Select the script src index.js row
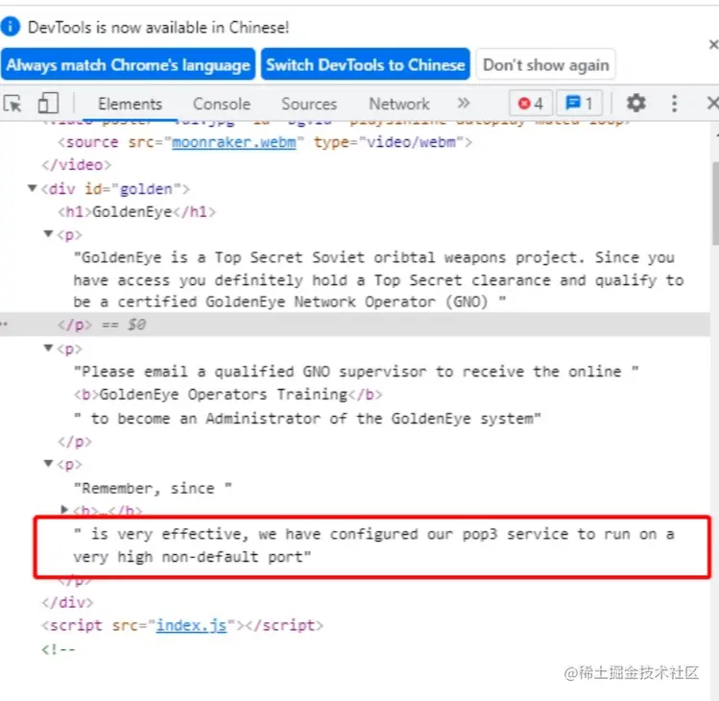The width and height of the screenshot is (719, 701). (x=182, y=626)
